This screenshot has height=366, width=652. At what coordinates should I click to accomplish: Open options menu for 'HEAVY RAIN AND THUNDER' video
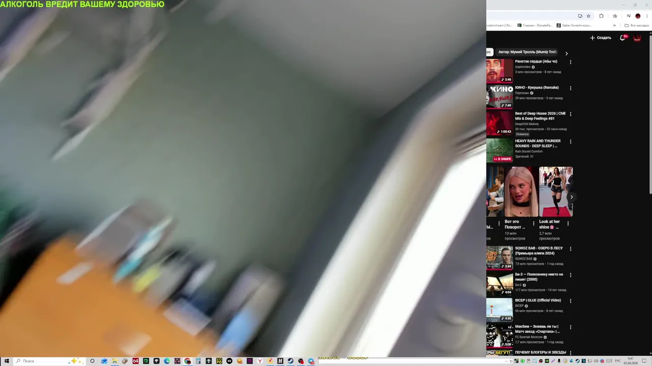570,141
